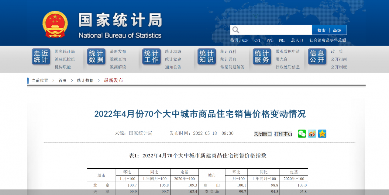
Task: Select hot keyword PMI
Action: (282, 40)
